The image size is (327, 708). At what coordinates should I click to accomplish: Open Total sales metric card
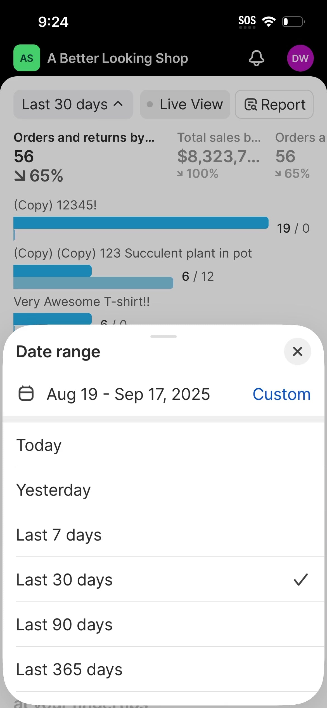[219, 155]
